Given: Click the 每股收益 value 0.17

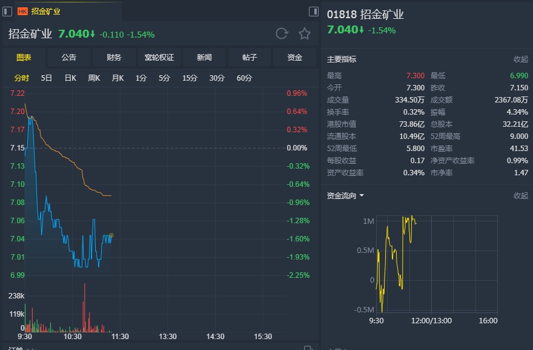Looking at the screenshot, I should (x=417, y=161).
